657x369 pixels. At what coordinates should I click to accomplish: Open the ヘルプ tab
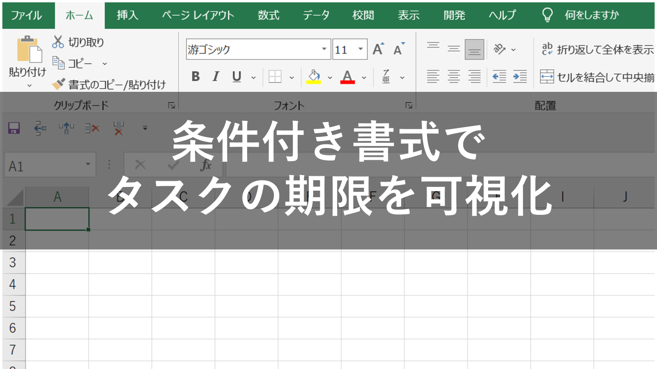click(502, 16)
